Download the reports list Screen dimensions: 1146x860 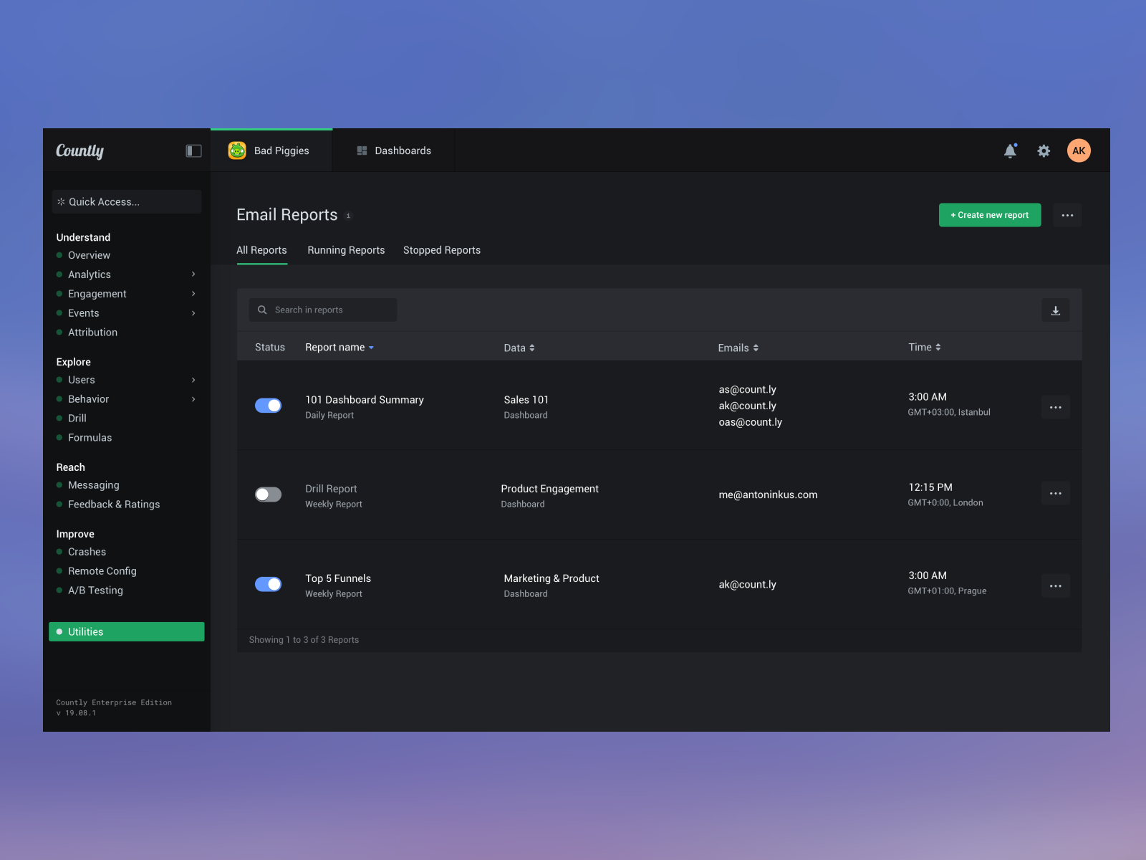click(1055, 310)
